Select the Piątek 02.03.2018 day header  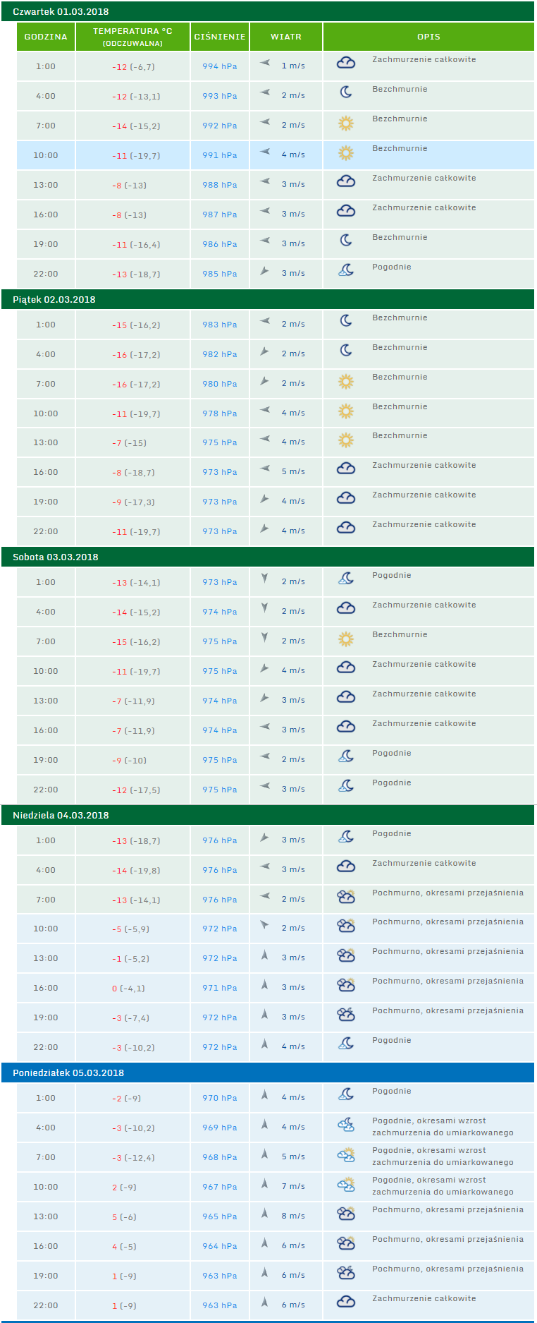[x=54, y=299]
